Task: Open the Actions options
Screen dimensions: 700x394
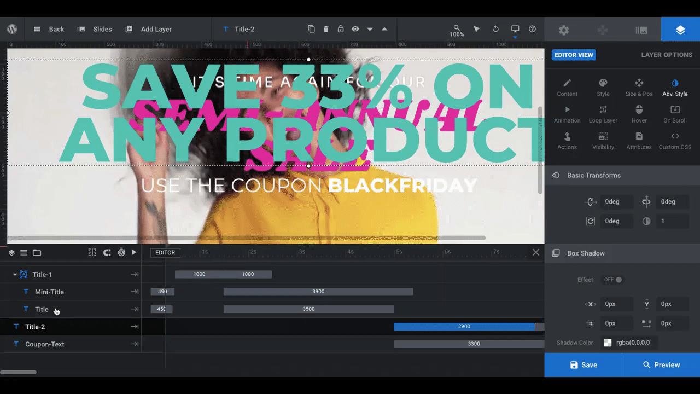Action: coord(567,141)
